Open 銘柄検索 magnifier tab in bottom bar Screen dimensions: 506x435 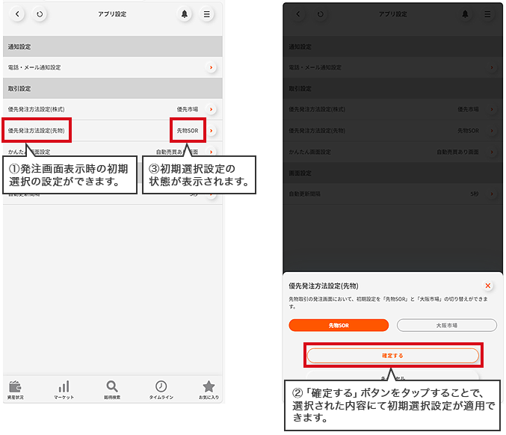[x=112, y=390]
